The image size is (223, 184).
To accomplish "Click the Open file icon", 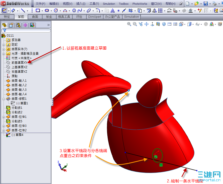I will coord(197,4).
